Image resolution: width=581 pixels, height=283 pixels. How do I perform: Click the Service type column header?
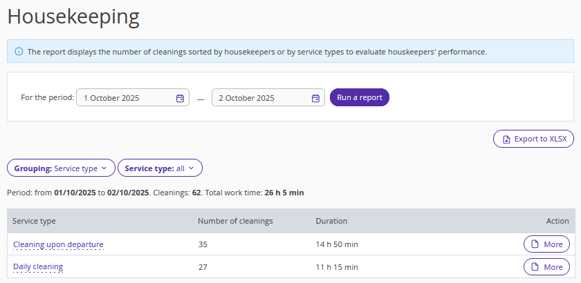(x=34, y=221)
